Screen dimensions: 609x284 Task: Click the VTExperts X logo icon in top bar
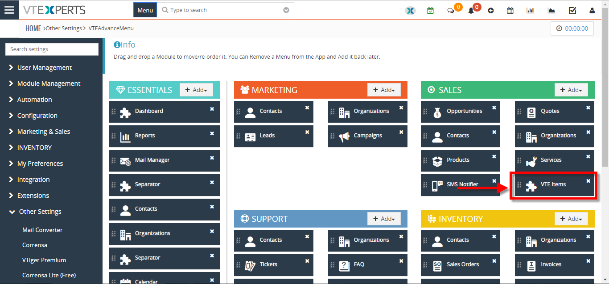pos(410,10)
